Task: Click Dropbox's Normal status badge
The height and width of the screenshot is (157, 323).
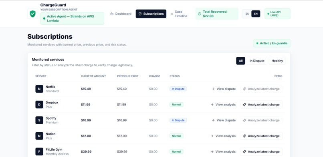Action: click(x=176, y=104)
